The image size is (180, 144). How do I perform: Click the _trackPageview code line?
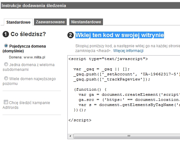tap(112, 79)
